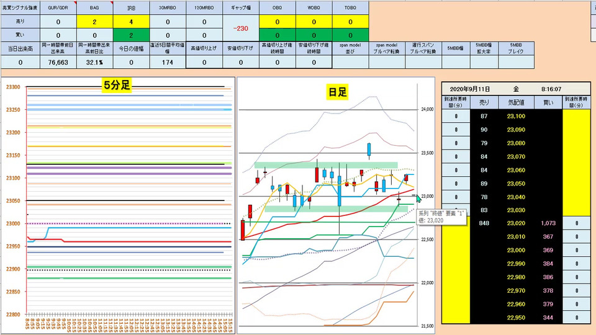Select yellow IRB sell cell showing 4
The width and height of the screenshot is (596, 335).
(131, 22)
